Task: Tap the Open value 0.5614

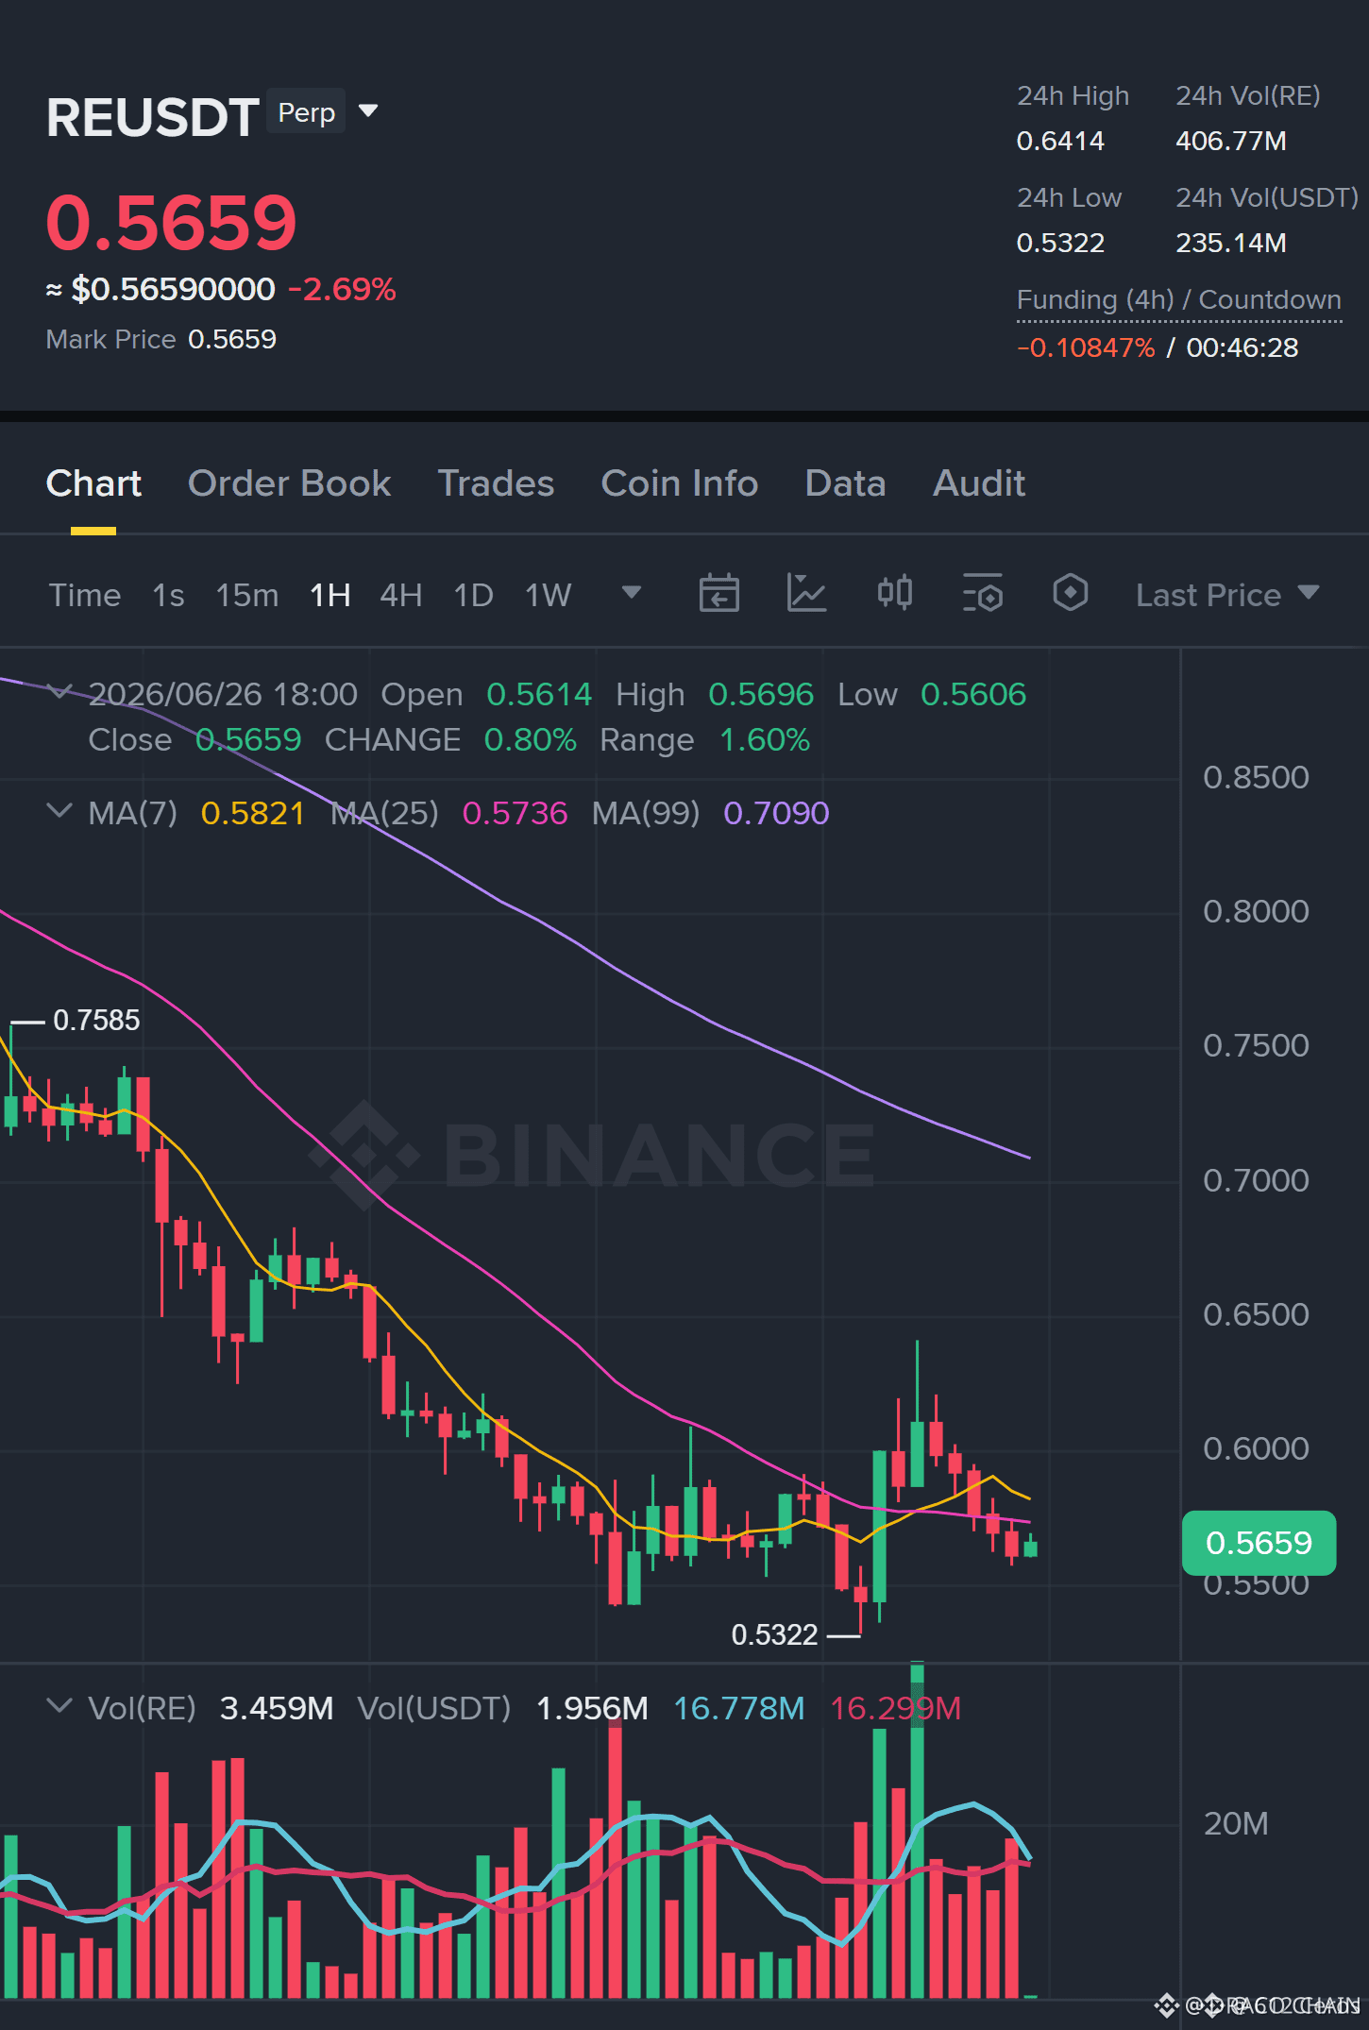Action: (x=539, y=694)
